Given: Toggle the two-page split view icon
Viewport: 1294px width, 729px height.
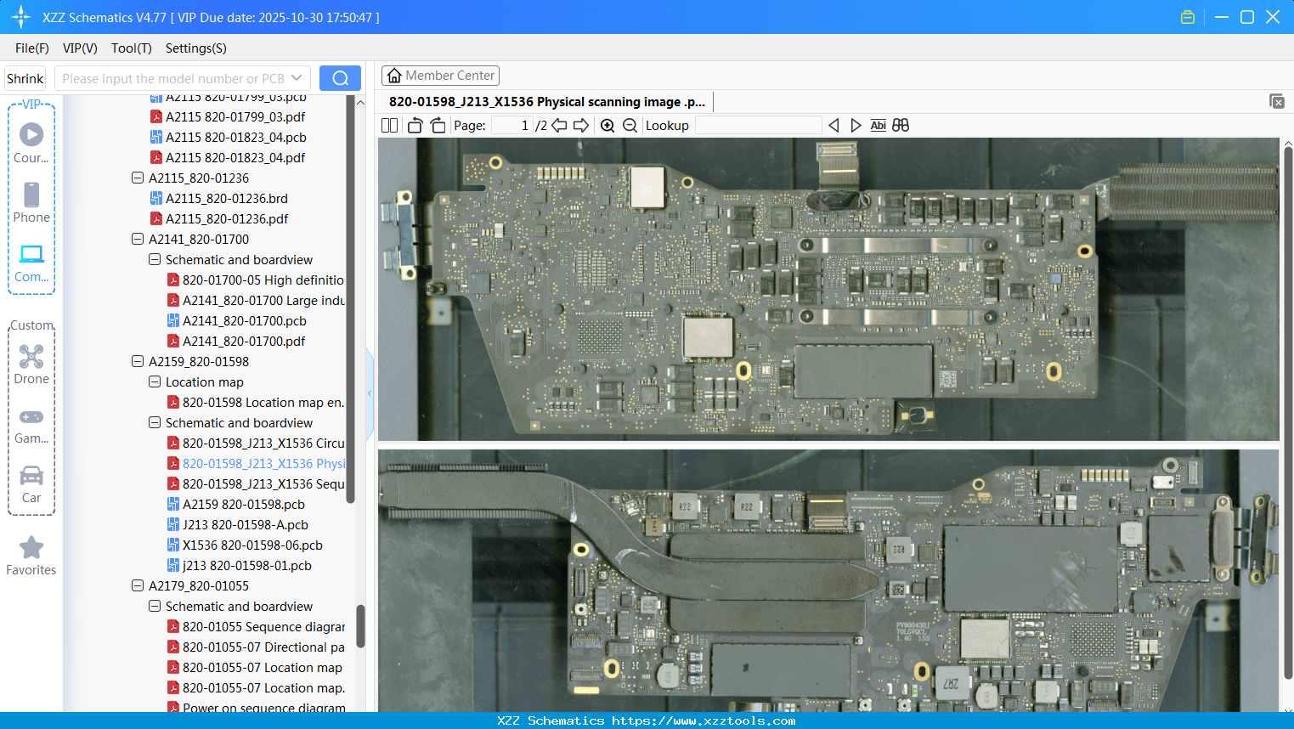Looking at the screenshot, I should (x=390, y=126).
